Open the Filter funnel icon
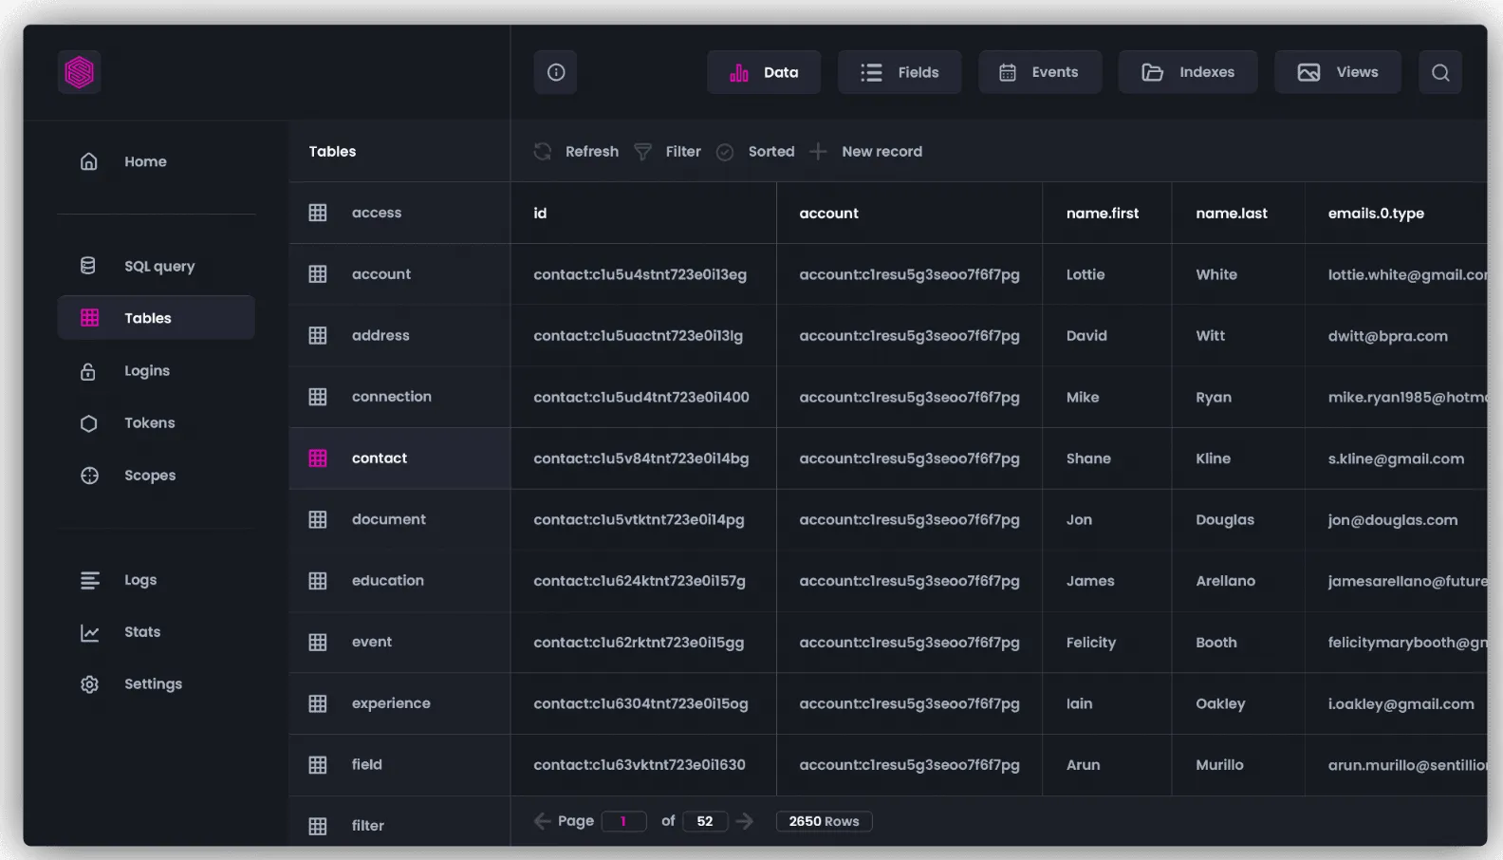Image resolution: width=1503 pixels, height=860 pixels. tap(642, 152)
